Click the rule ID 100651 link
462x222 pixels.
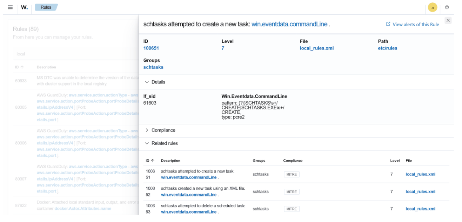pyautogui.click(x=151, y=48)
